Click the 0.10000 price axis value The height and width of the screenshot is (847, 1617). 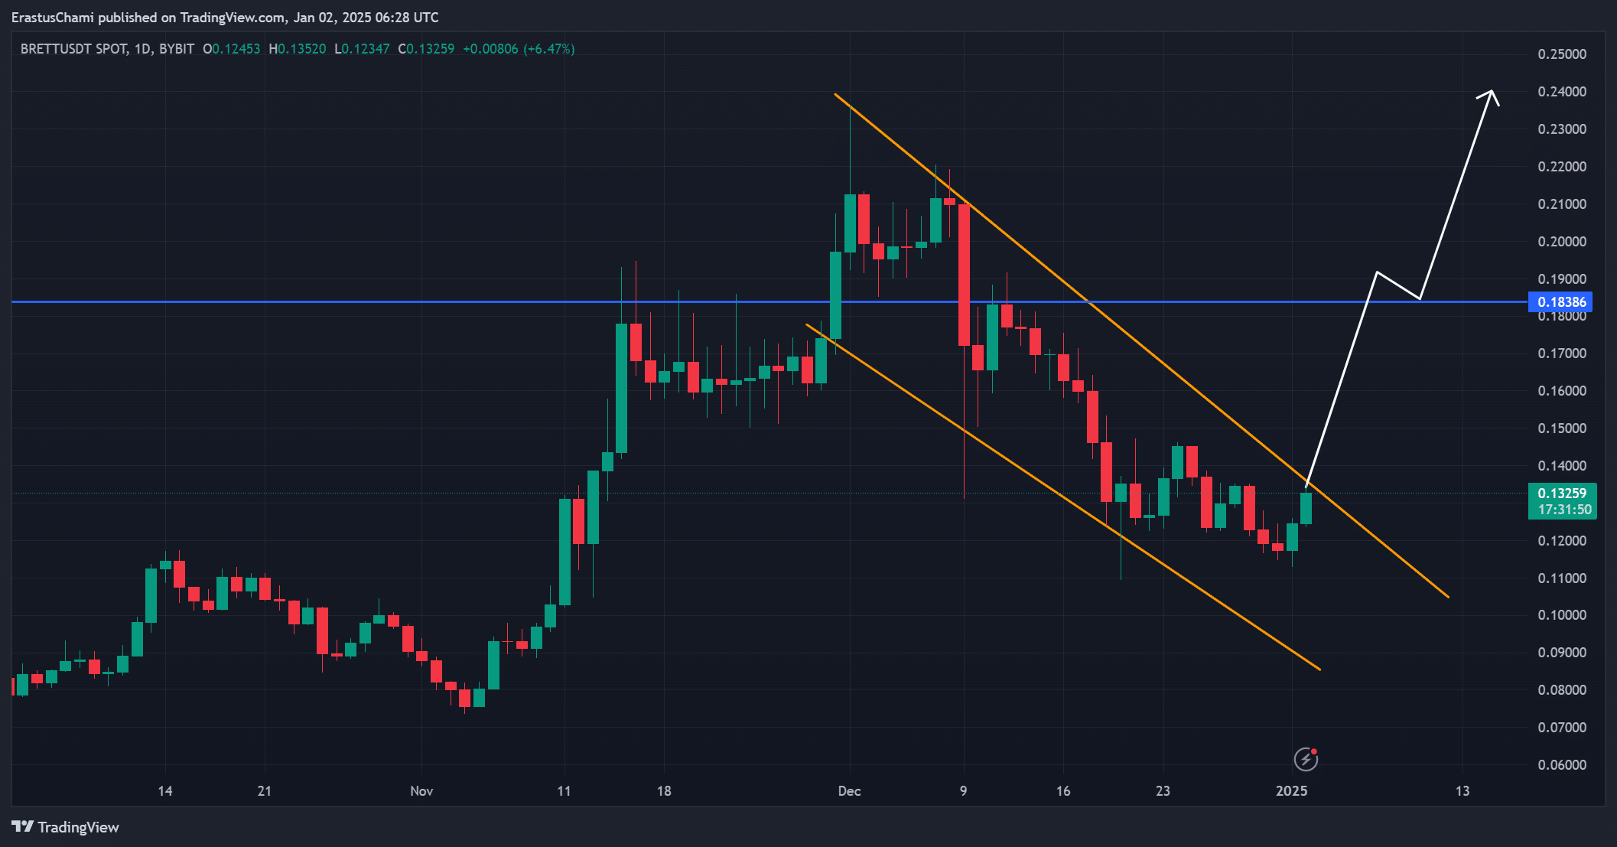tap(1562, 615)
